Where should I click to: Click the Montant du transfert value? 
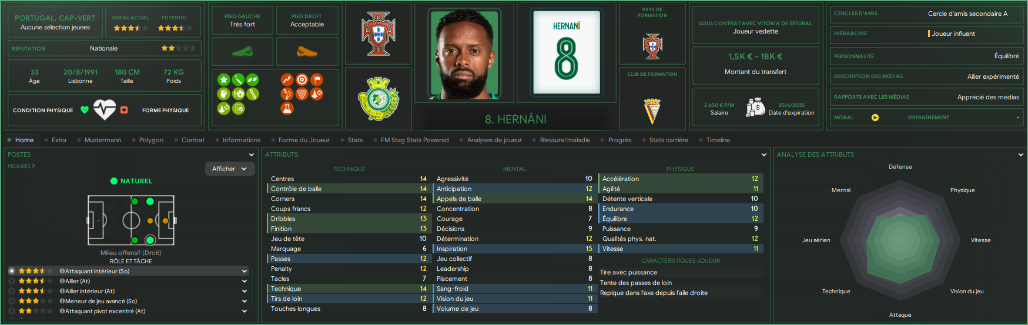[755, 57]
